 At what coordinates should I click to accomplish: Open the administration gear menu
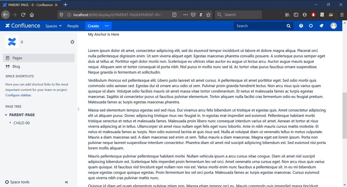point(311,26)
